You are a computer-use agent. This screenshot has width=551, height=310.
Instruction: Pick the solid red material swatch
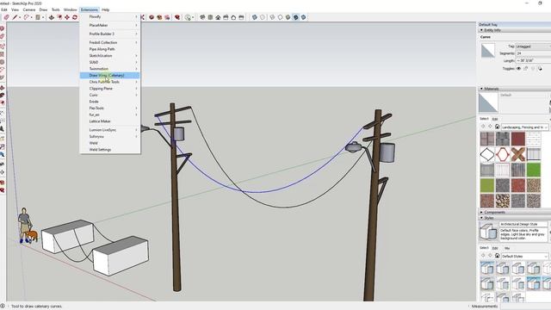(518, 139)
